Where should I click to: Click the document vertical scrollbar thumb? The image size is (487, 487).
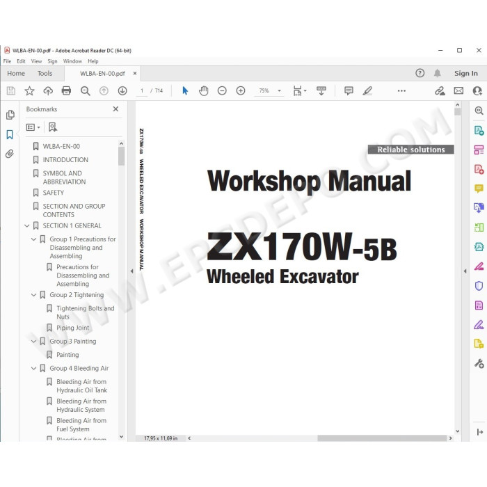click(458, 111)
